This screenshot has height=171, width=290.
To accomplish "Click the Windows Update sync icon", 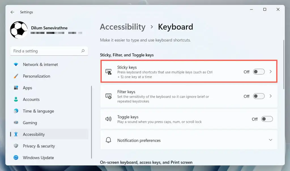I will click(16, 157).
